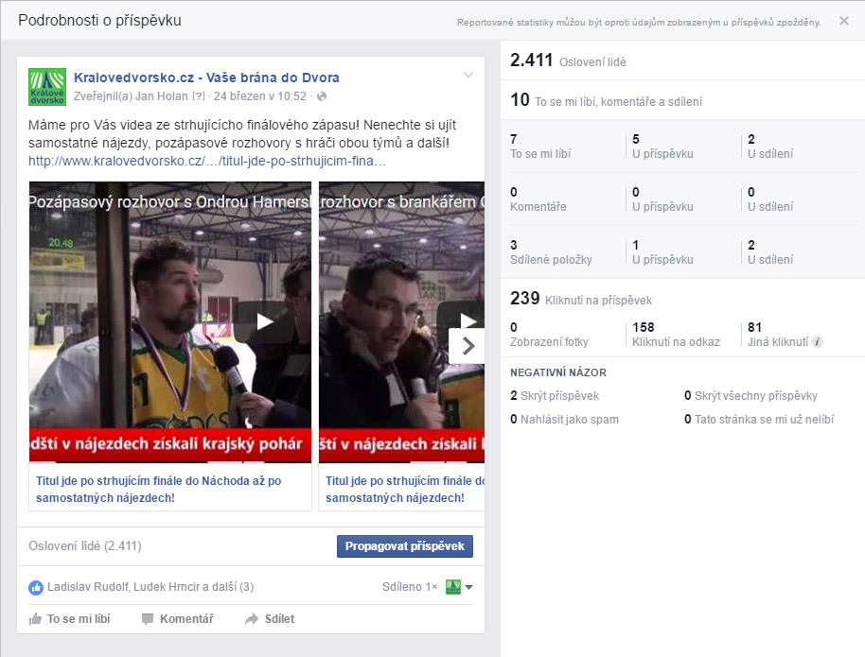Click the next arrow on the video carousel
The height and width of the screenshot is (657, 865).
coord(468,346)
